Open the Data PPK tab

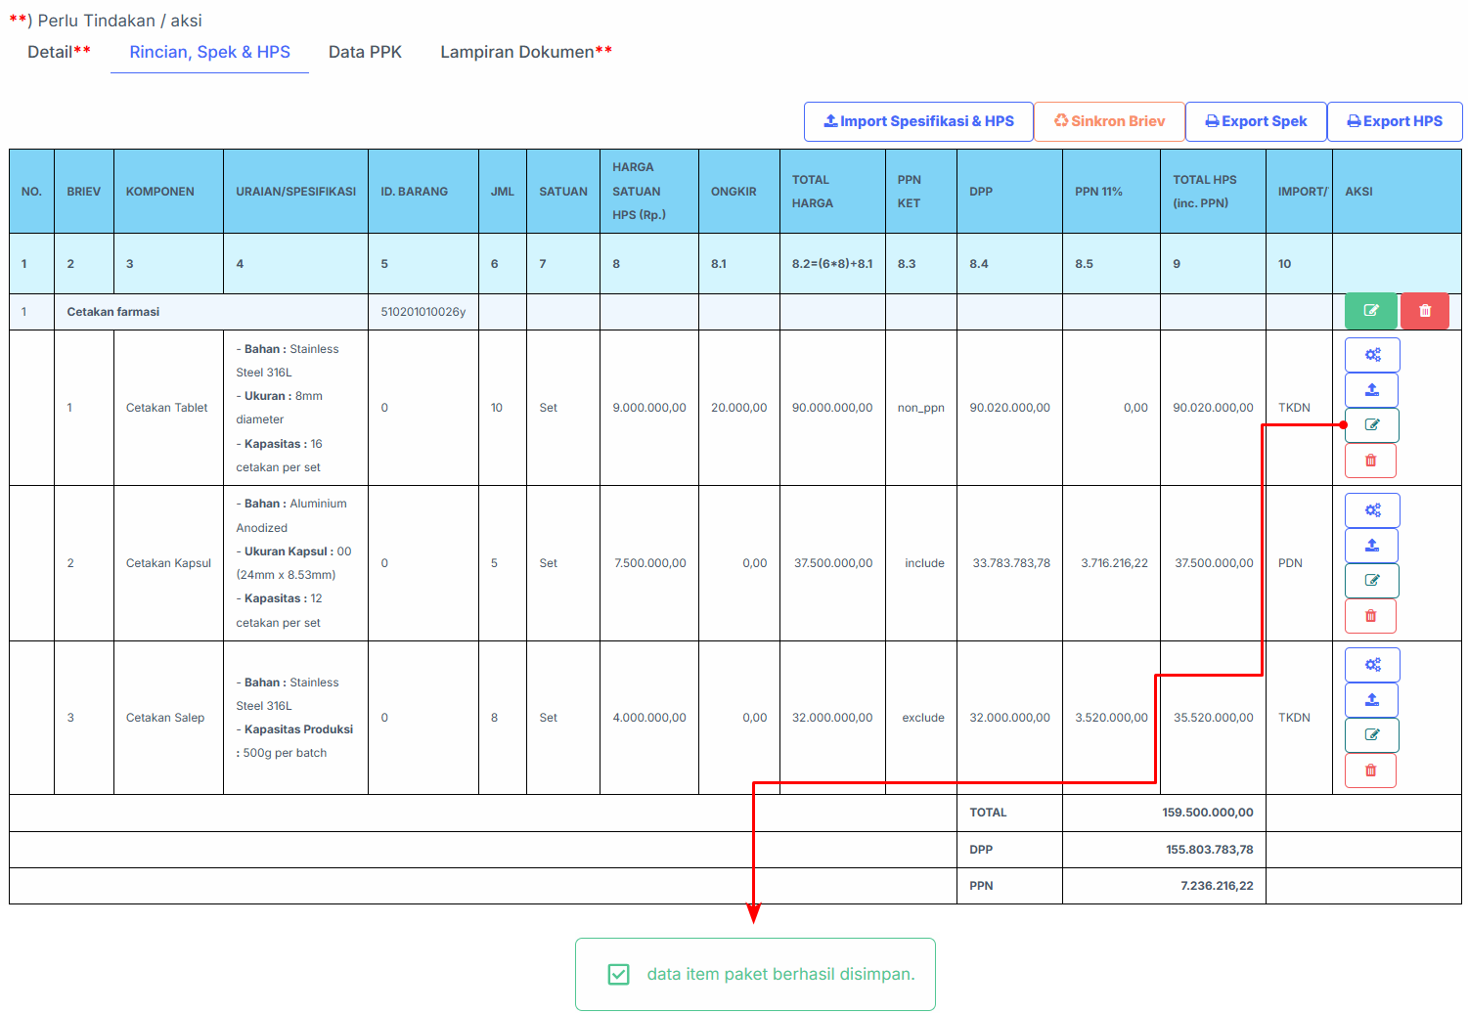[x=365, y=52]
